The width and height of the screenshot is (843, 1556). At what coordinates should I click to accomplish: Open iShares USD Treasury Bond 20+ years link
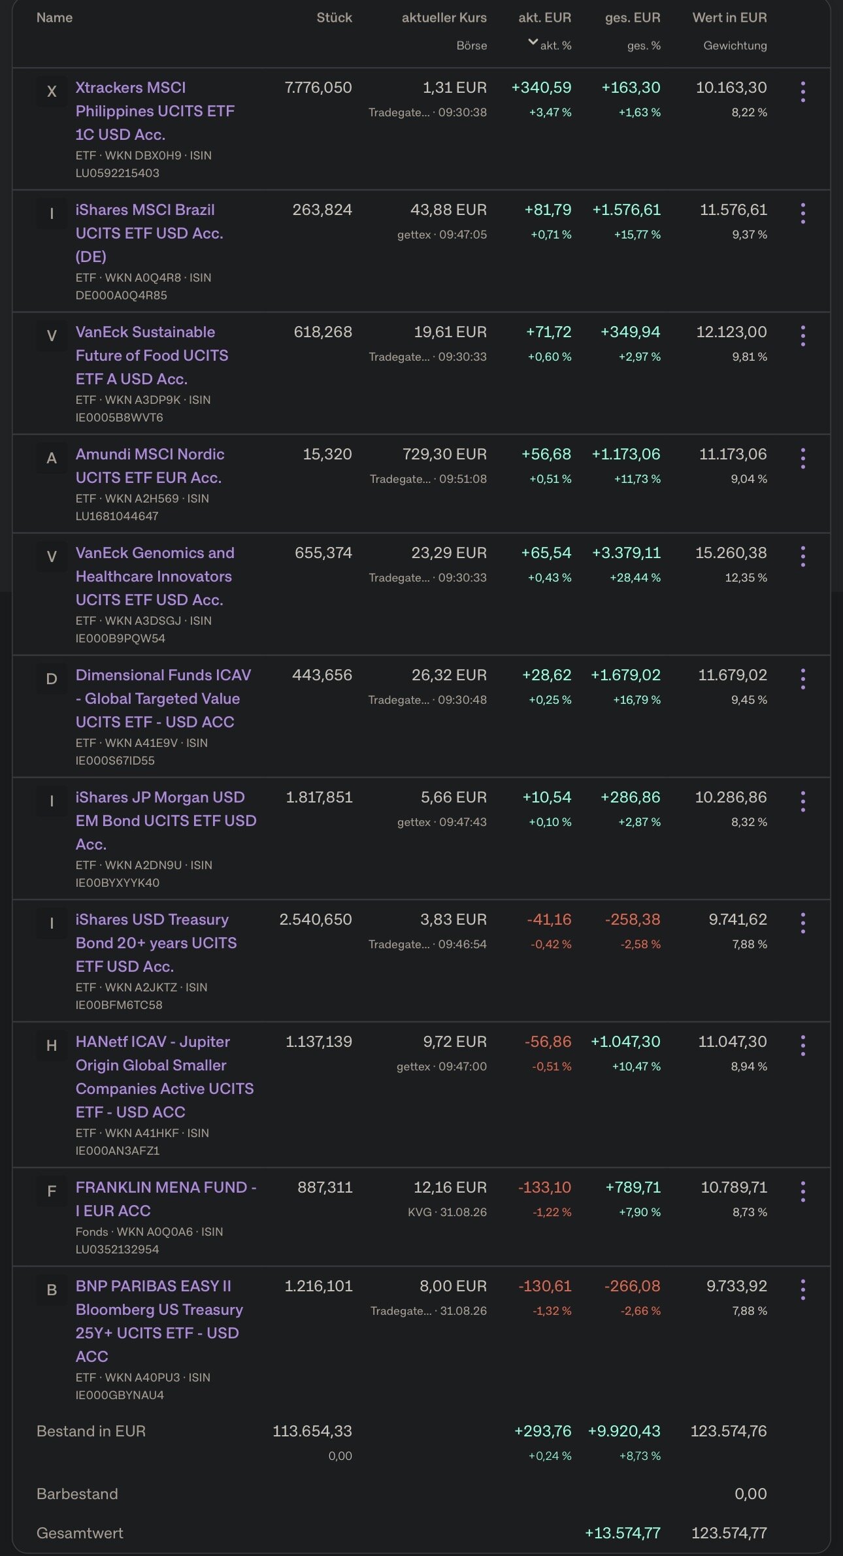156,943
